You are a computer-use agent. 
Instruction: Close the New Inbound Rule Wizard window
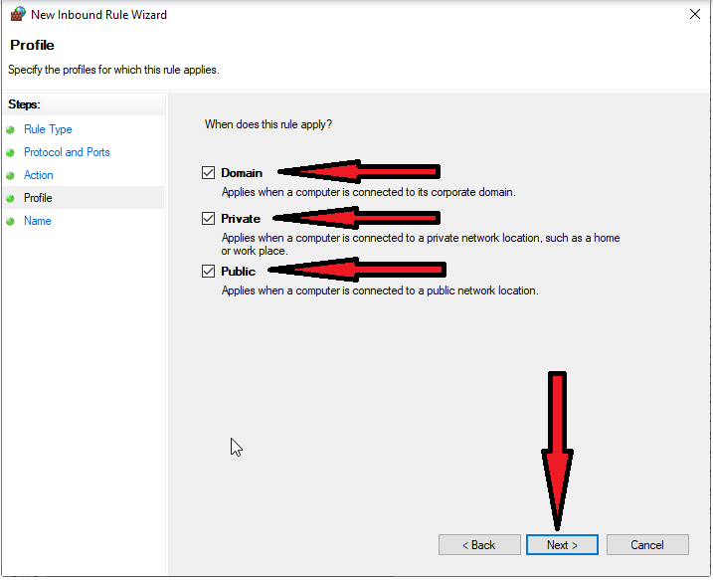click(692, 15)
